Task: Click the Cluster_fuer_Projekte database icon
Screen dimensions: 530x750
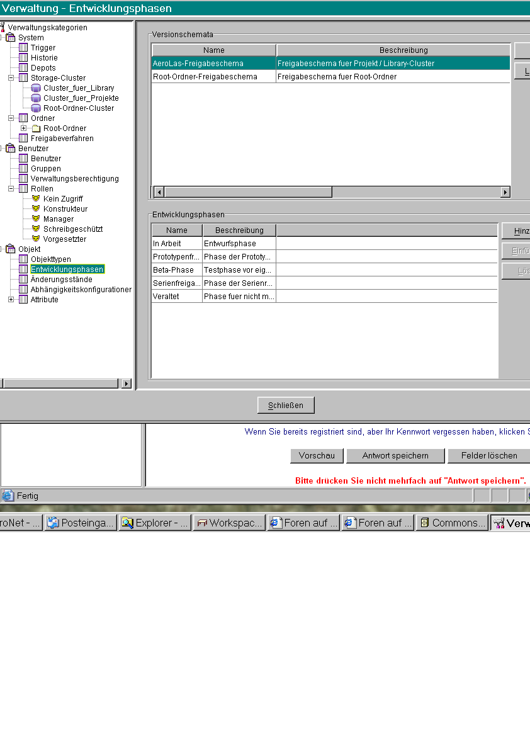Action: coord(36,98)
